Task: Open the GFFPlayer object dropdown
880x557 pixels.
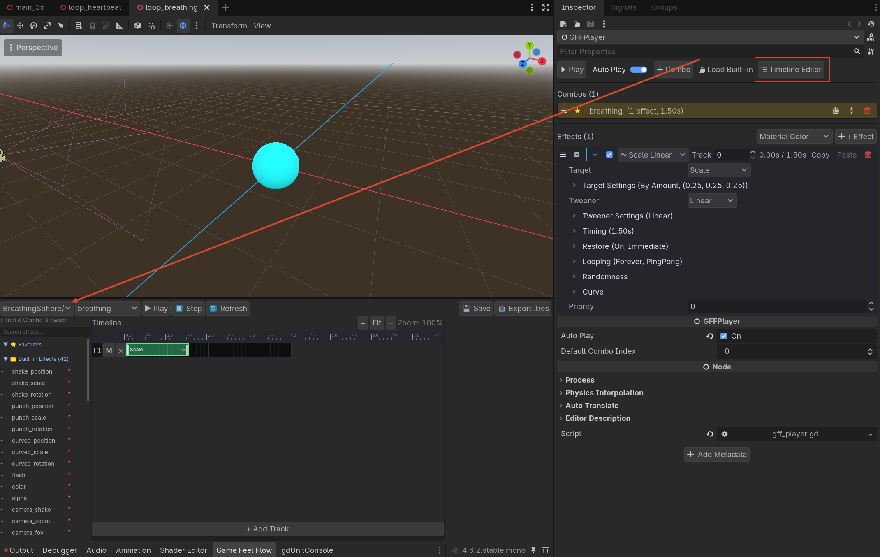Action: pos(710,37)
